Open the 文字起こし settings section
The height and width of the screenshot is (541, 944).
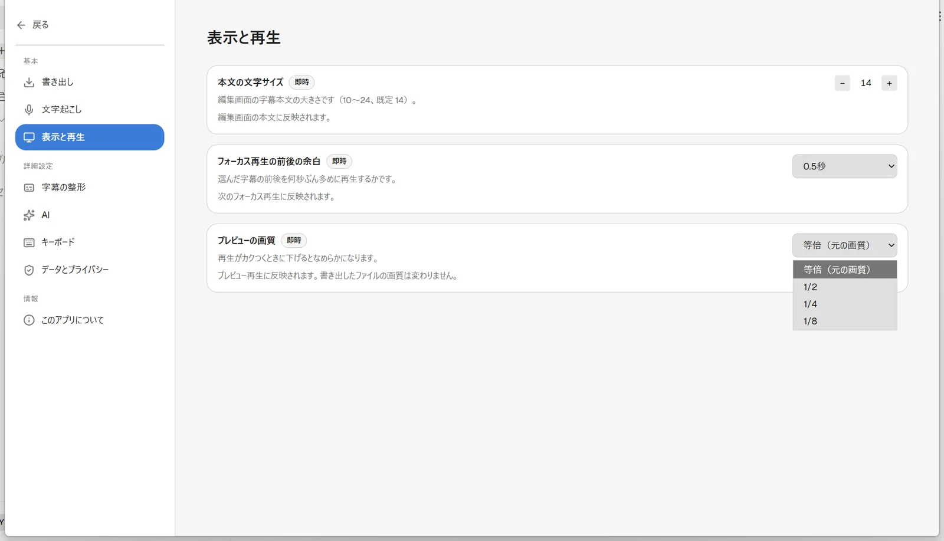pos(90,110)
